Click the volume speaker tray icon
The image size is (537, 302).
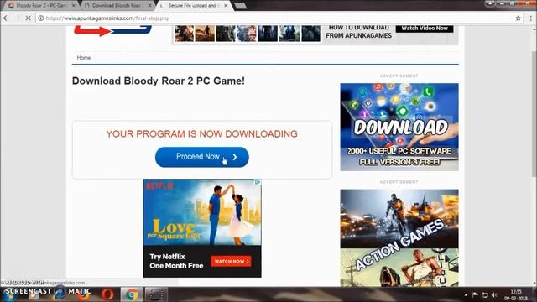(x=494, y=294)
